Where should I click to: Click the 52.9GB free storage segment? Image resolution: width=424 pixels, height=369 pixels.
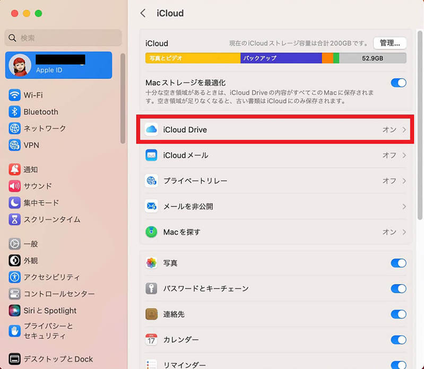(373, 58)
